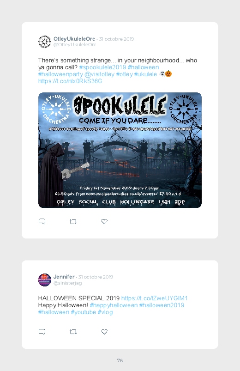Click the reply icon under OtleyUkuleleOrc tweet
Viewport: 240px width, 371px height.
[42, 221]
